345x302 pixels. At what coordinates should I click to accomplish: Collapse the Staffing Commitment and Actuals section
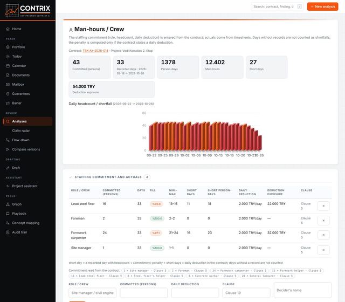[x=71, y=177]
